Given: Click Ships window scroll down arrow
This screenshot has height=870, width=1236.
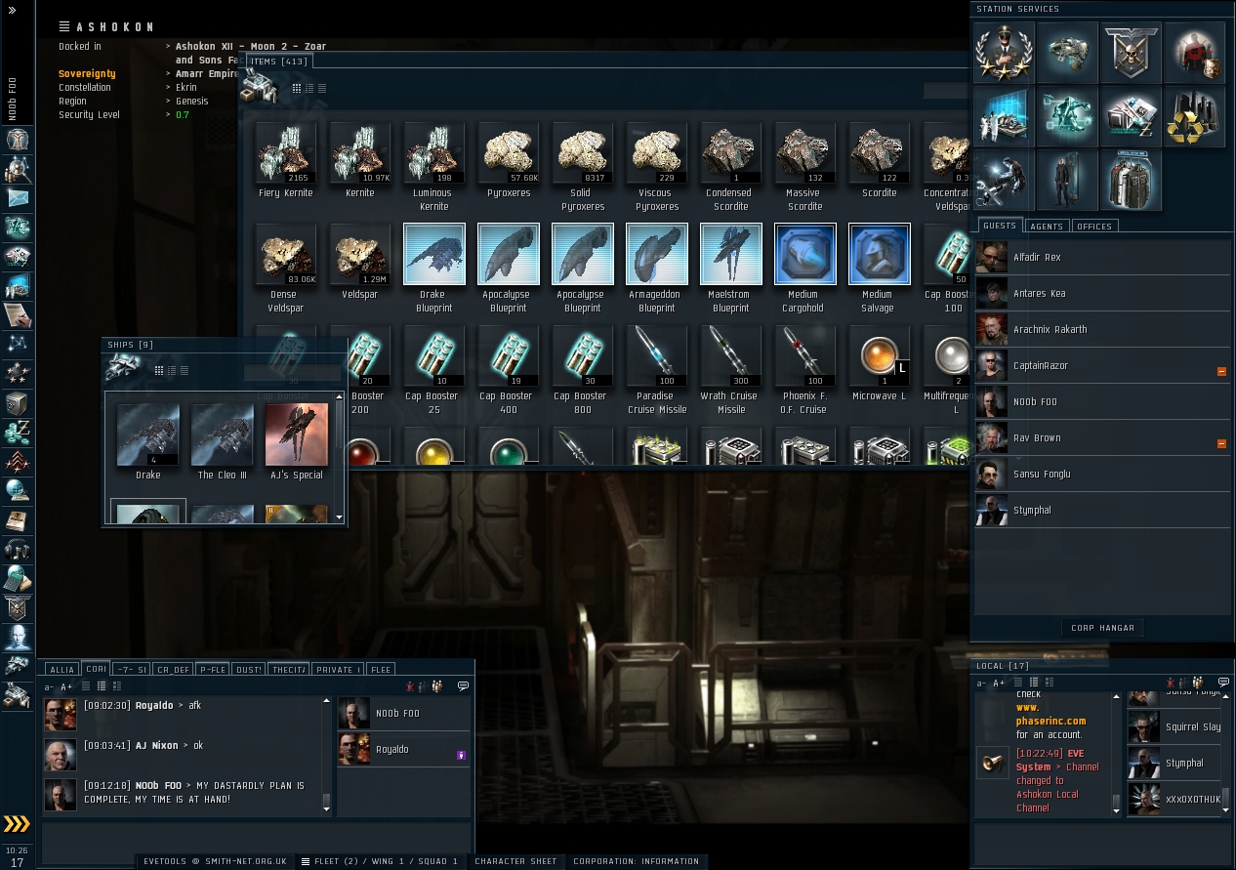Looking at the screenshot, I should click(340, 518).
